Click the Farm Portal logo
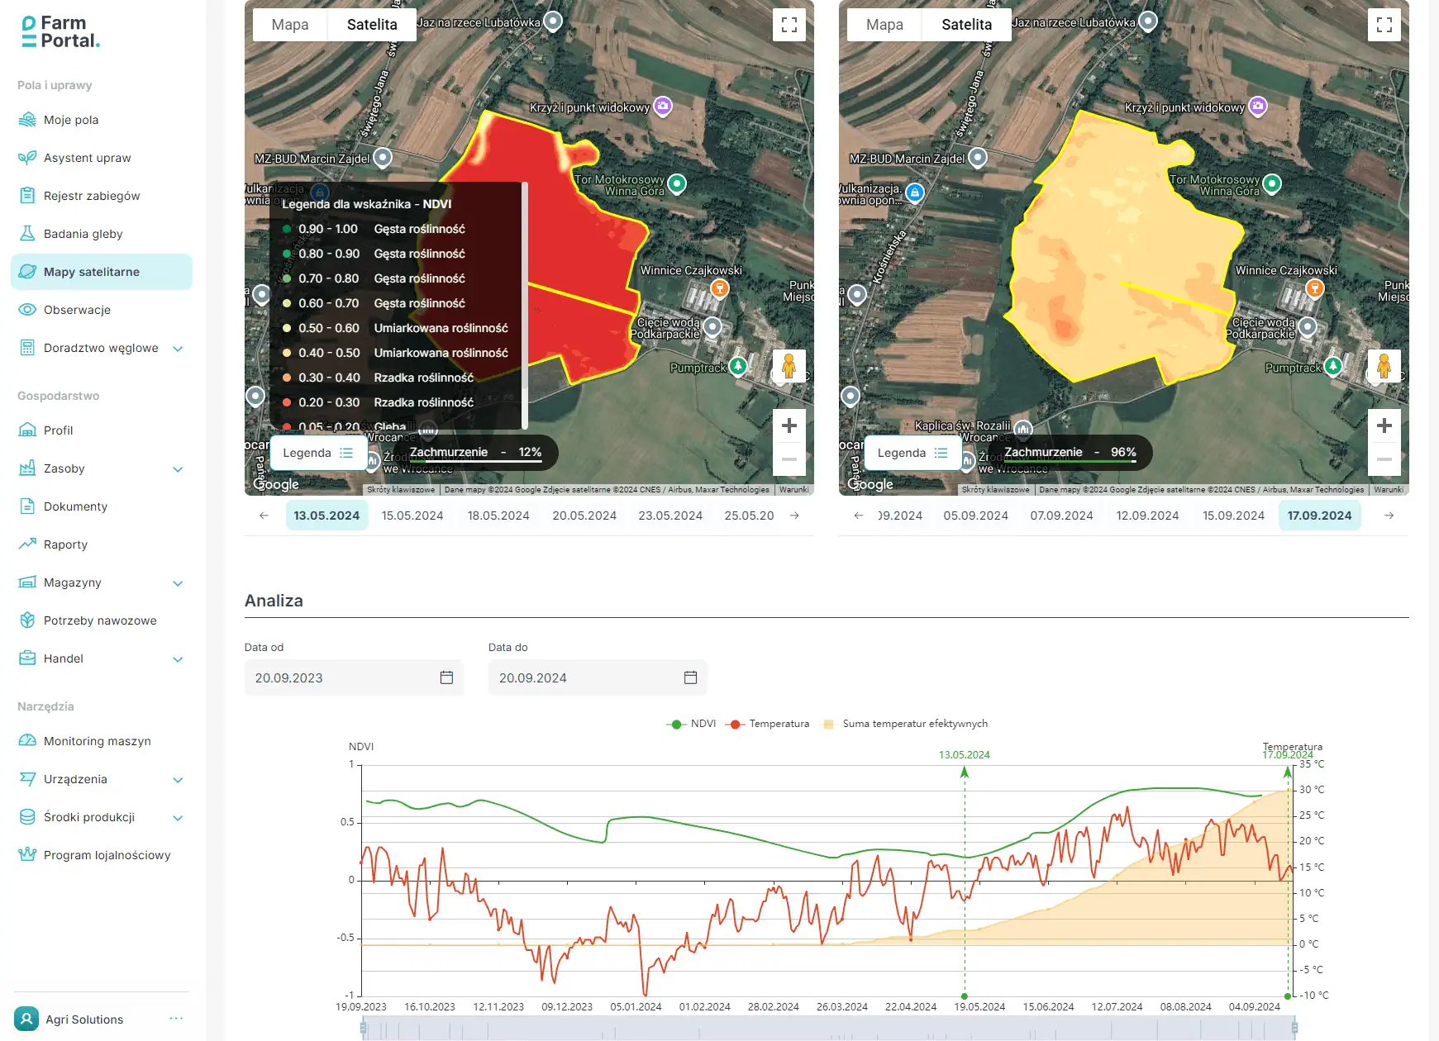The height and width of the screenshot is (1041, 1439). [61, 32]
